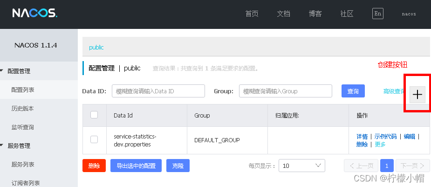Screen dimensions: 431x187
Task: Select 监听查询 in the sidebar
Action: tap(39, 127)
